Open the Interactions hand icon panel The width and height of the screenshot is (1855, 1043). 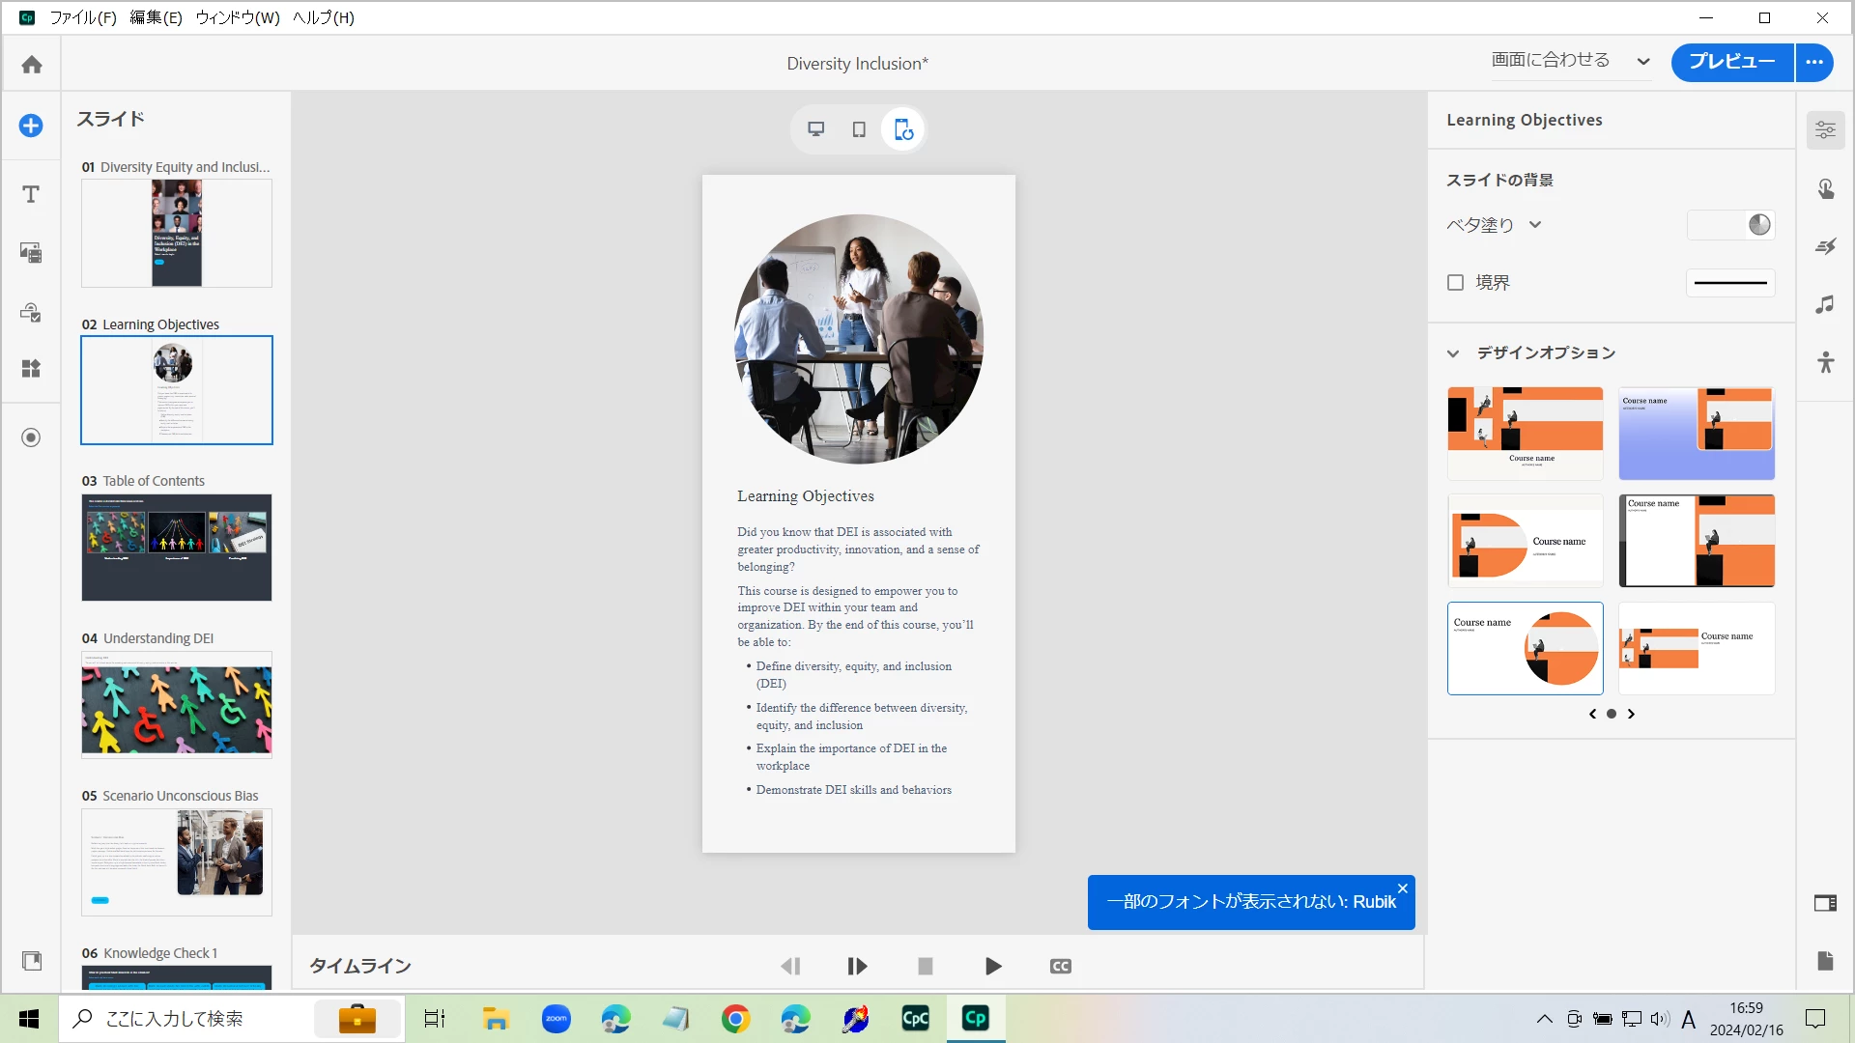point(1825,188)
